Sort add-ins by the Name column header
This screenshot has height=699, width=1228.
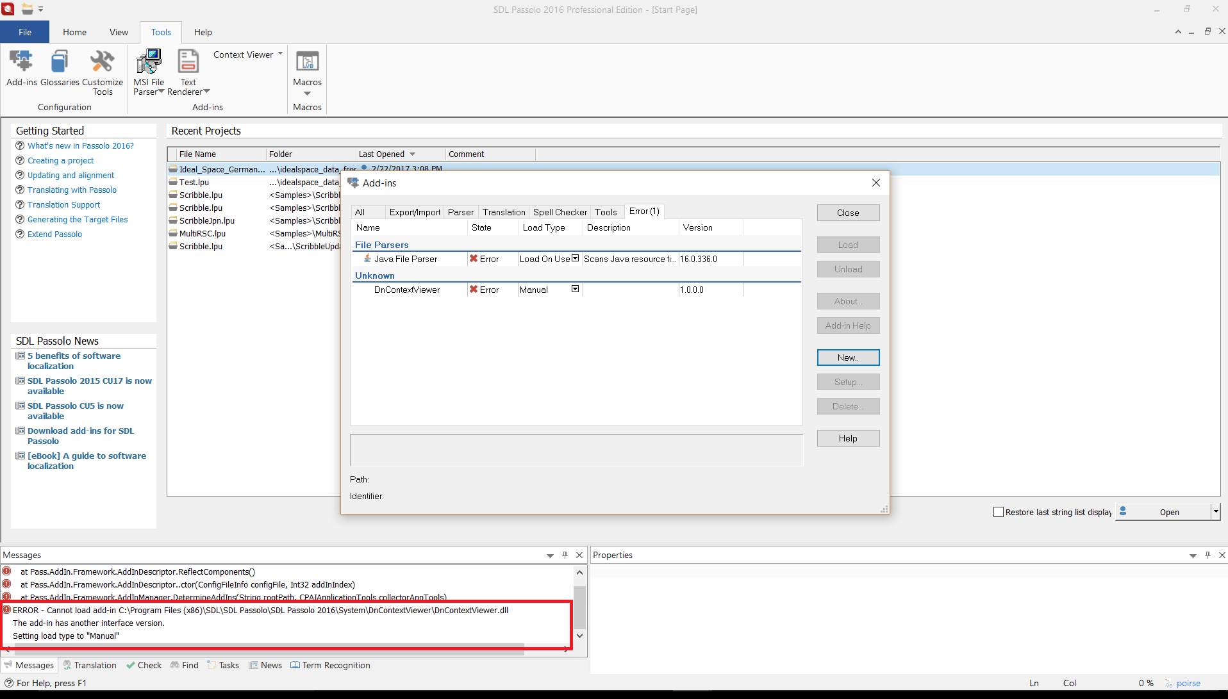(410, 227)
